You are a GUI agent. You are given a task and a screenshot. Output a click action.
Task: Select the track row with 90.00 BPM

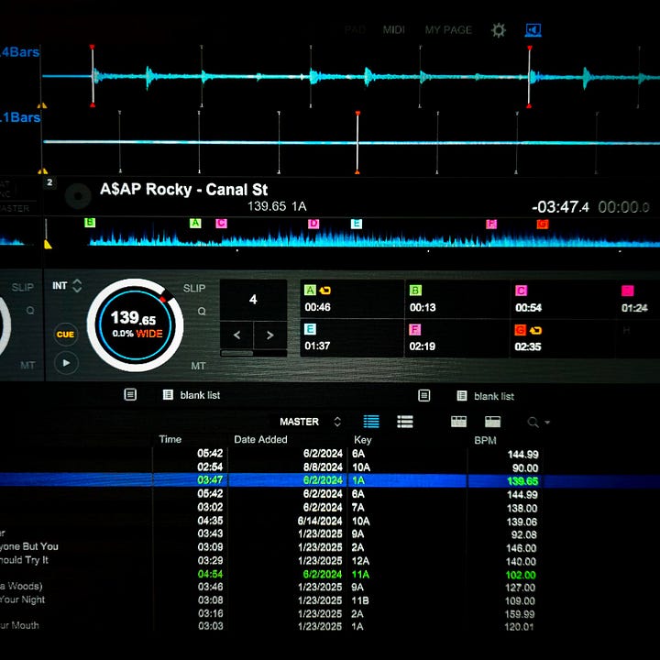330,467
